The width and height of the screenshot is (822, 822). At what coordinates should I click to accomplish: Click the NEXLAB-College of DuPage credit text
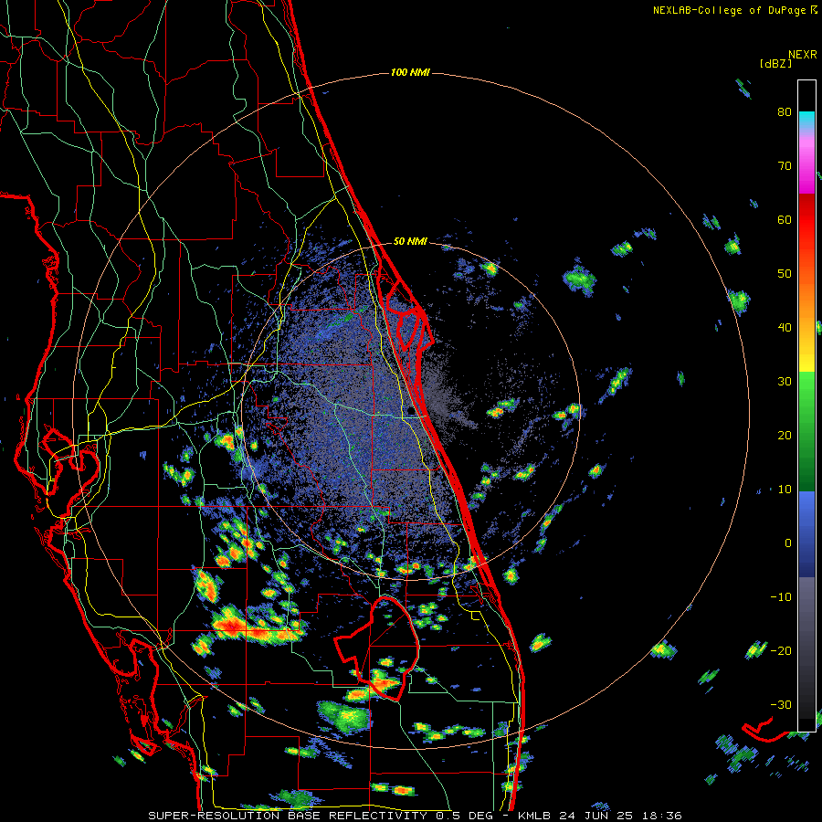[734, 10]
